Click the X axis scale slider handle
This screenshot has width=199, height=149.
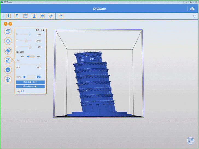click(x=30, y=34)
